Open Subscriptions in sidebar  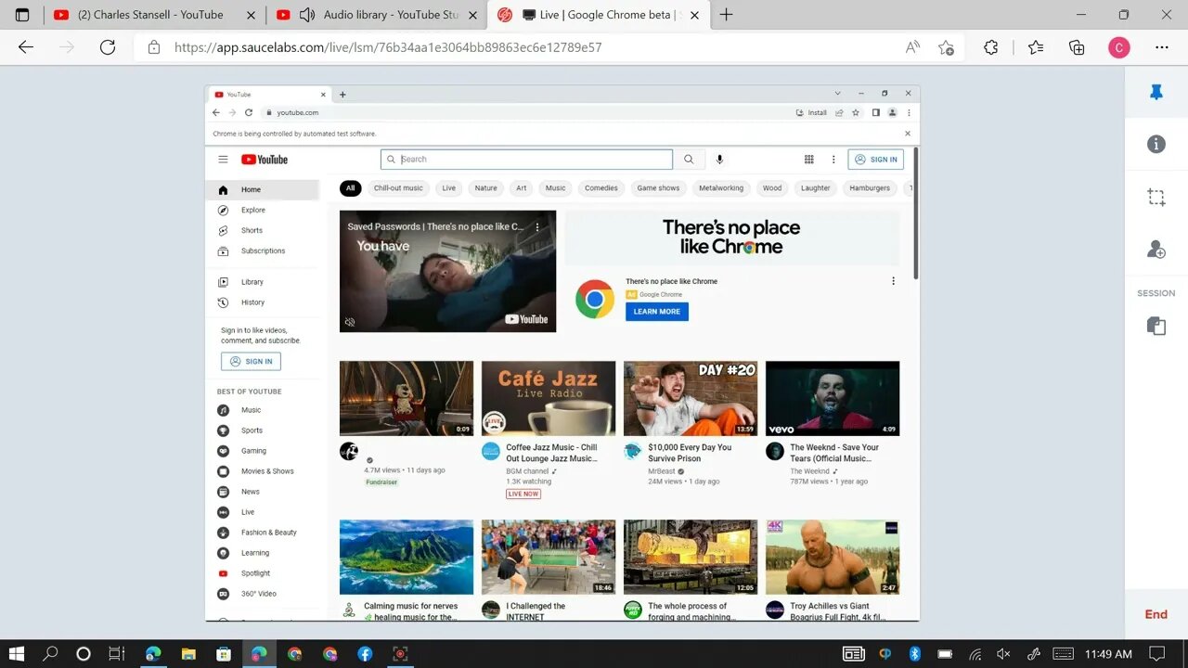(264, 251)
